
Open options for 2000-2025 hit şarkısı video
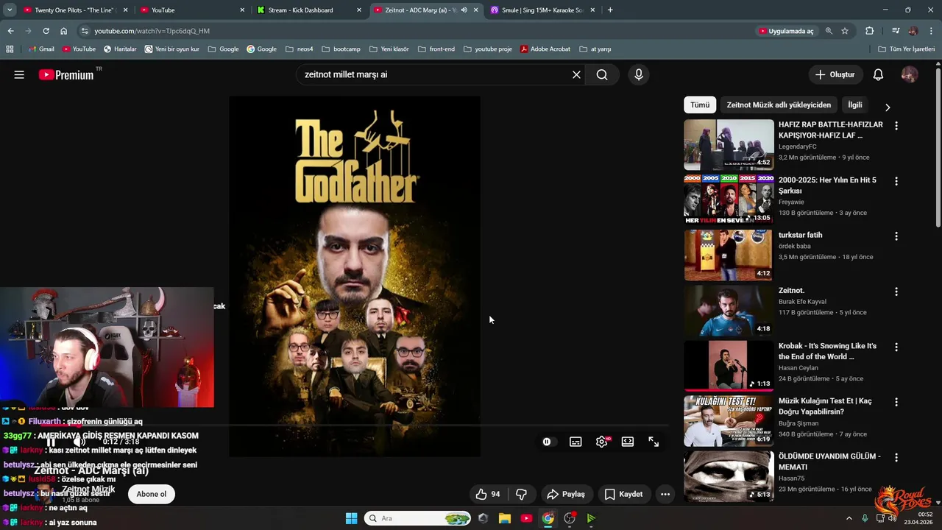[896, 181]
